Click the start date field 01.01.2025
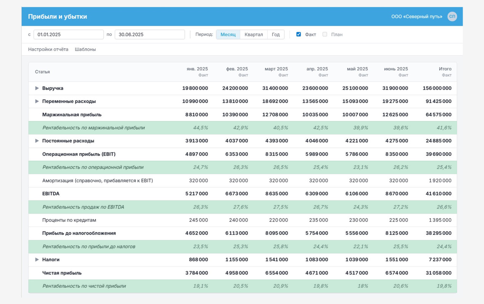The height and width of the screenshot is (304, 484). (69, 35)
